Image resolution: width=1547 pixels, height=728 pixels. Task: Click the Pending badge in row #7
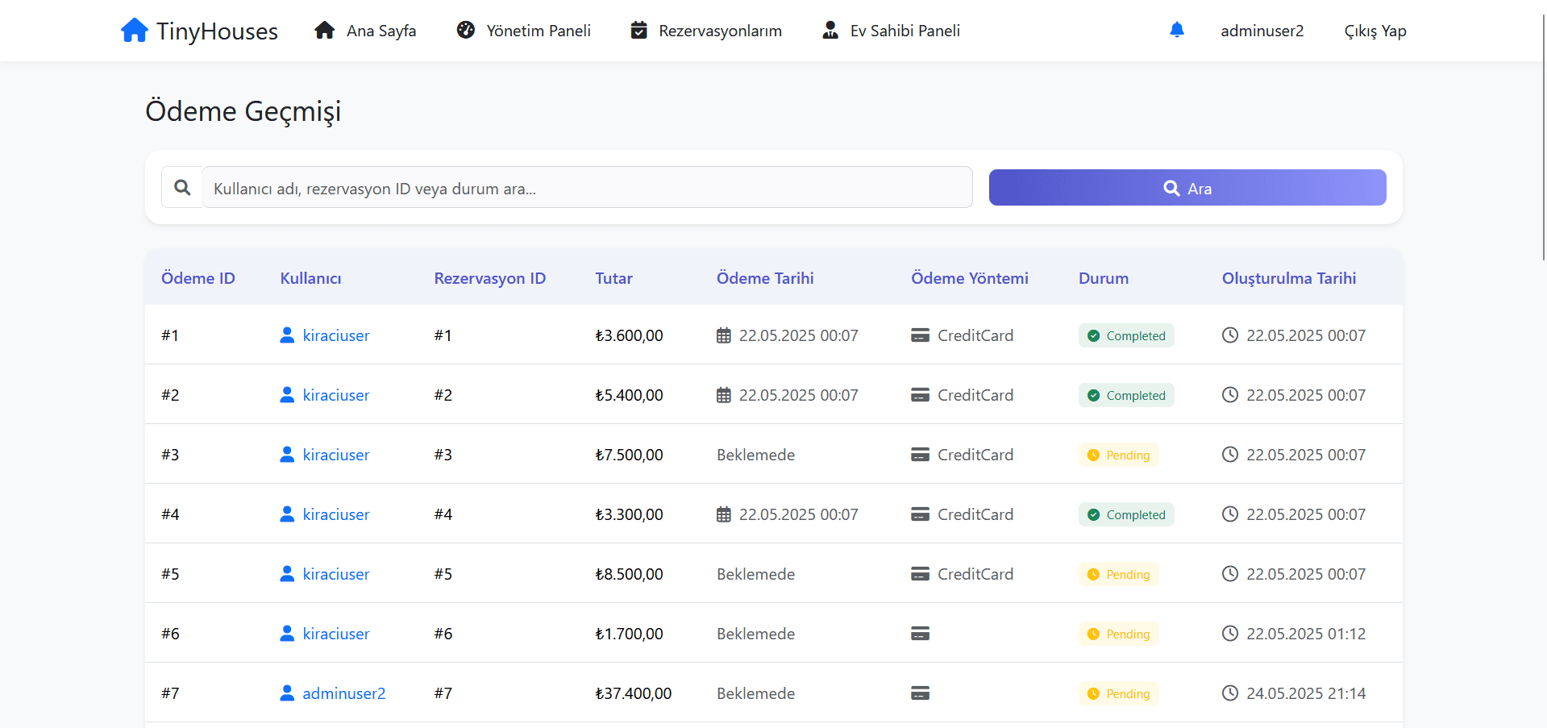(x=1119, y=693)
